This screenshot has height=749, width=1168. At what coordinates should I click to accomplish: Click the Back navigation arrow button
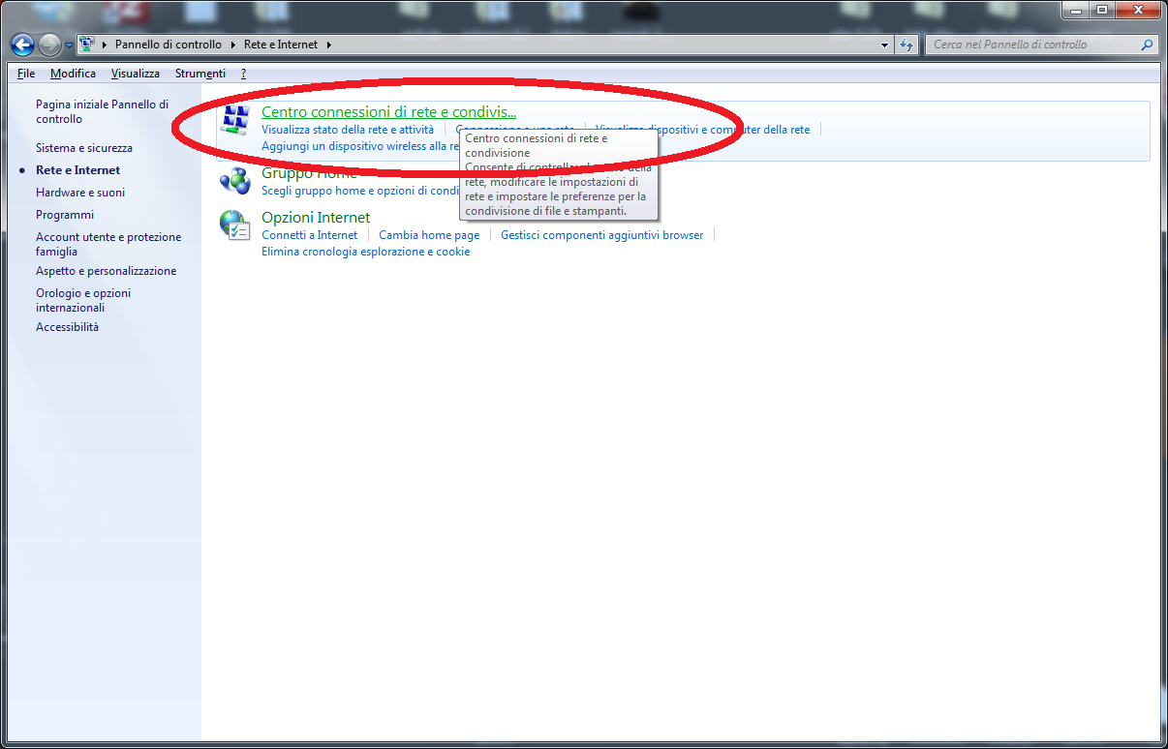coord(22,45)
